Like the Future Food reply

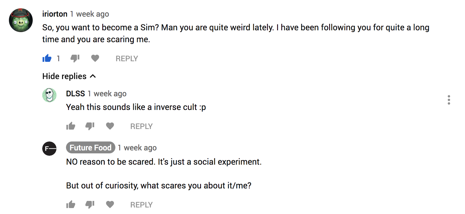71,204
